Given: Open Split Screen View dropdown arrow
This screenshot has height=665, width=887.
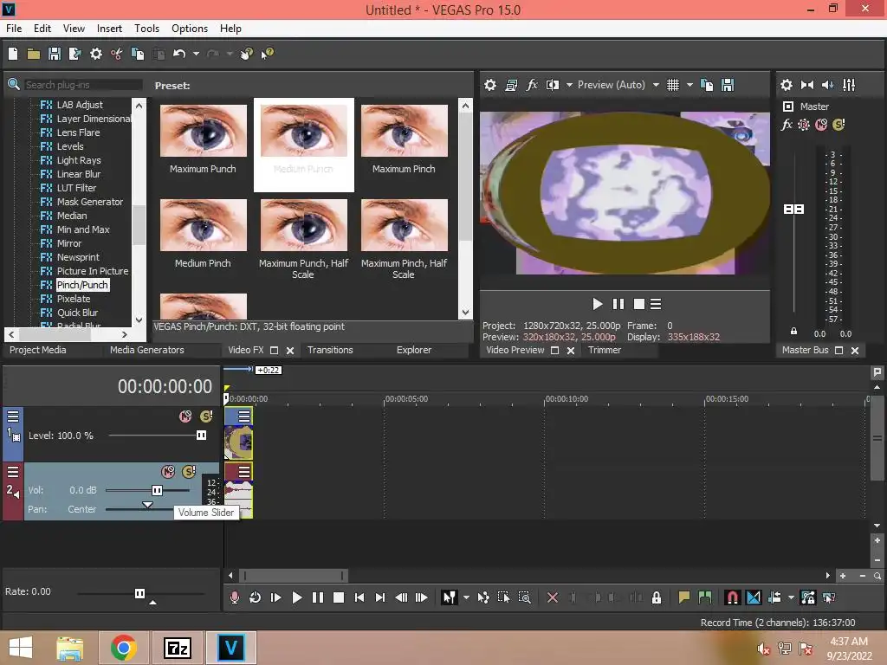Looking at the screenshot, I should (569, 85).
